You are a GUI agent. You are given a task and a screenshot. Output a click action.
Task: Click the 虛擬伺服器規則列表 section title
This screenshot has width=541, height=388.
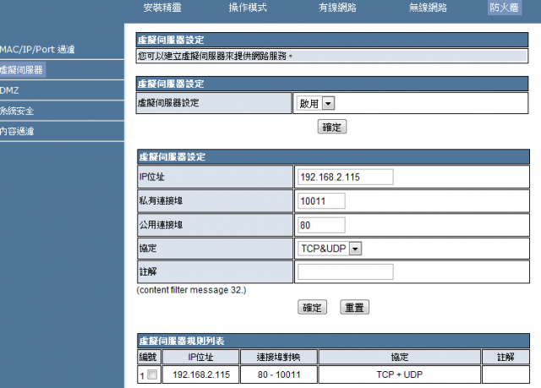click(182, 342)
